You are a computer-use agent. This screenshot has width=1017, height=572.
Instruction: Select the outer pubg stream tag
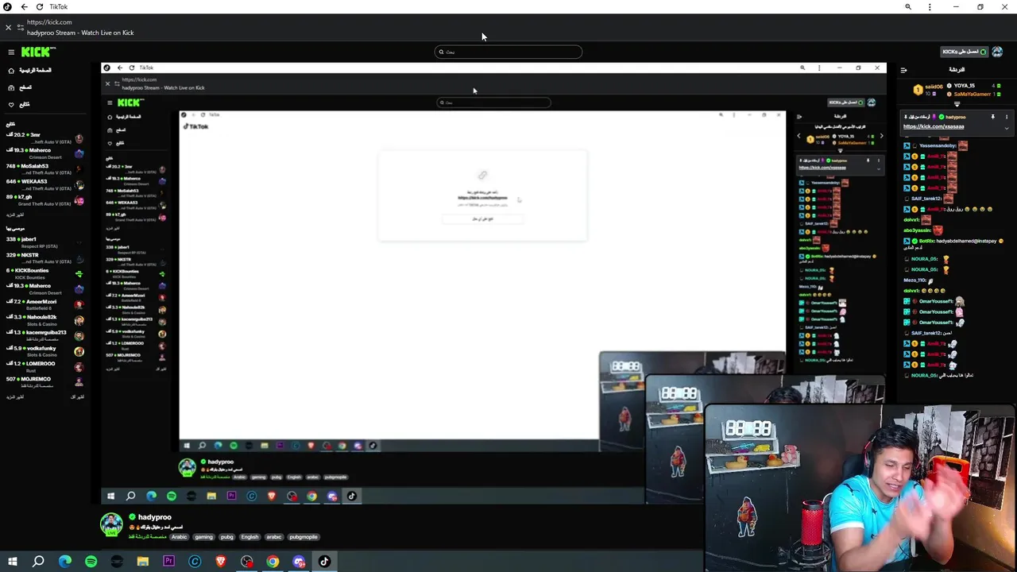(x=226, y=537)
